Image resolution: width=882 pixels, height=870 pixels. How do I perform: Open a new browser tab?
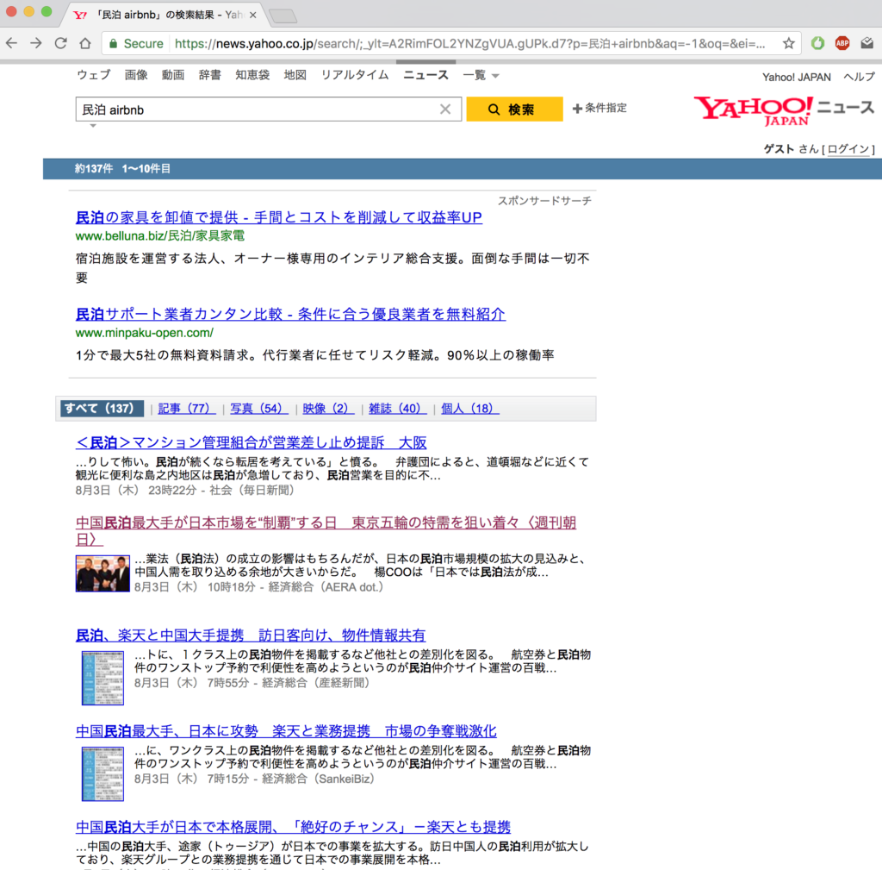[283, 16]
